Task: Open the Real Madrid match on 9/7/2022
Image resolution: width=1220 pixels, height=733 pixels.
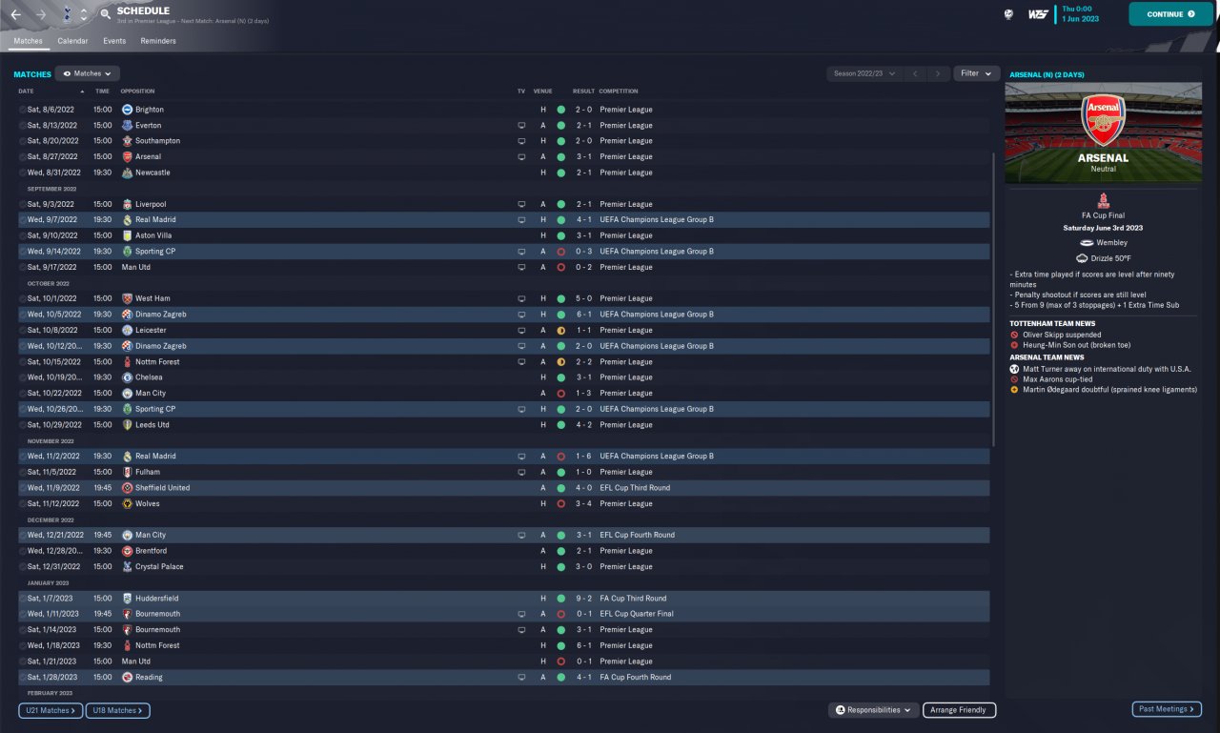Action: coord(503,219)
